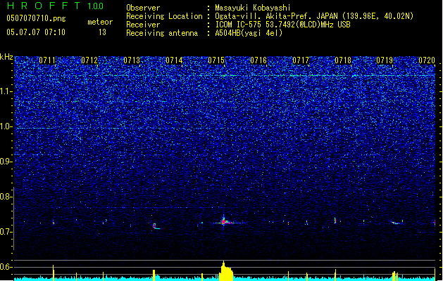This screenshot has height=281, width=443.
Task: Click the 'Receiver' field label
Action: [143, 25]
